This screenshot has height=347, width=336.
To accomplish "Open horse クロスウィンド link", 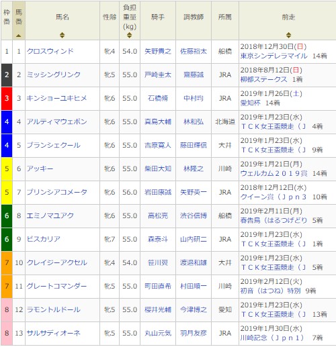I will [x=50, y=51].
